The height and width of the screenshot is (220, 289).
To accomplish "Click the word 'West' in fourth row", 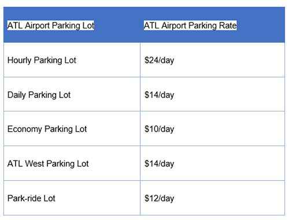I will click(x=35, y=163).
